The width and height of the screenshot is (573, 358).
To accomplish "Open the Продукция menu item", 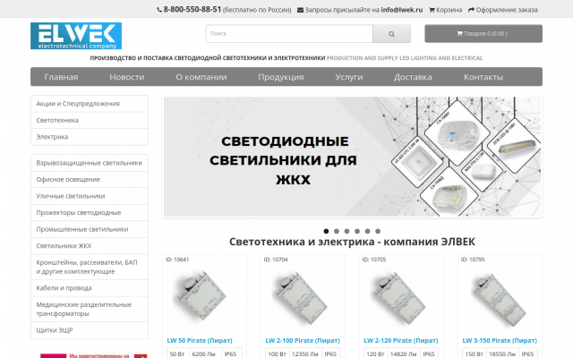I will tap(280, 77).
